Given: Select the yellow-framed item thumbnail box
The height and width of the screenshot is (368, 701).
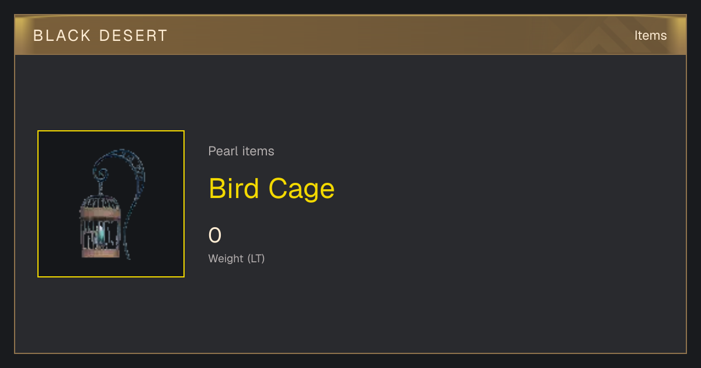Looking at the screenshot, I should point(111,204).
